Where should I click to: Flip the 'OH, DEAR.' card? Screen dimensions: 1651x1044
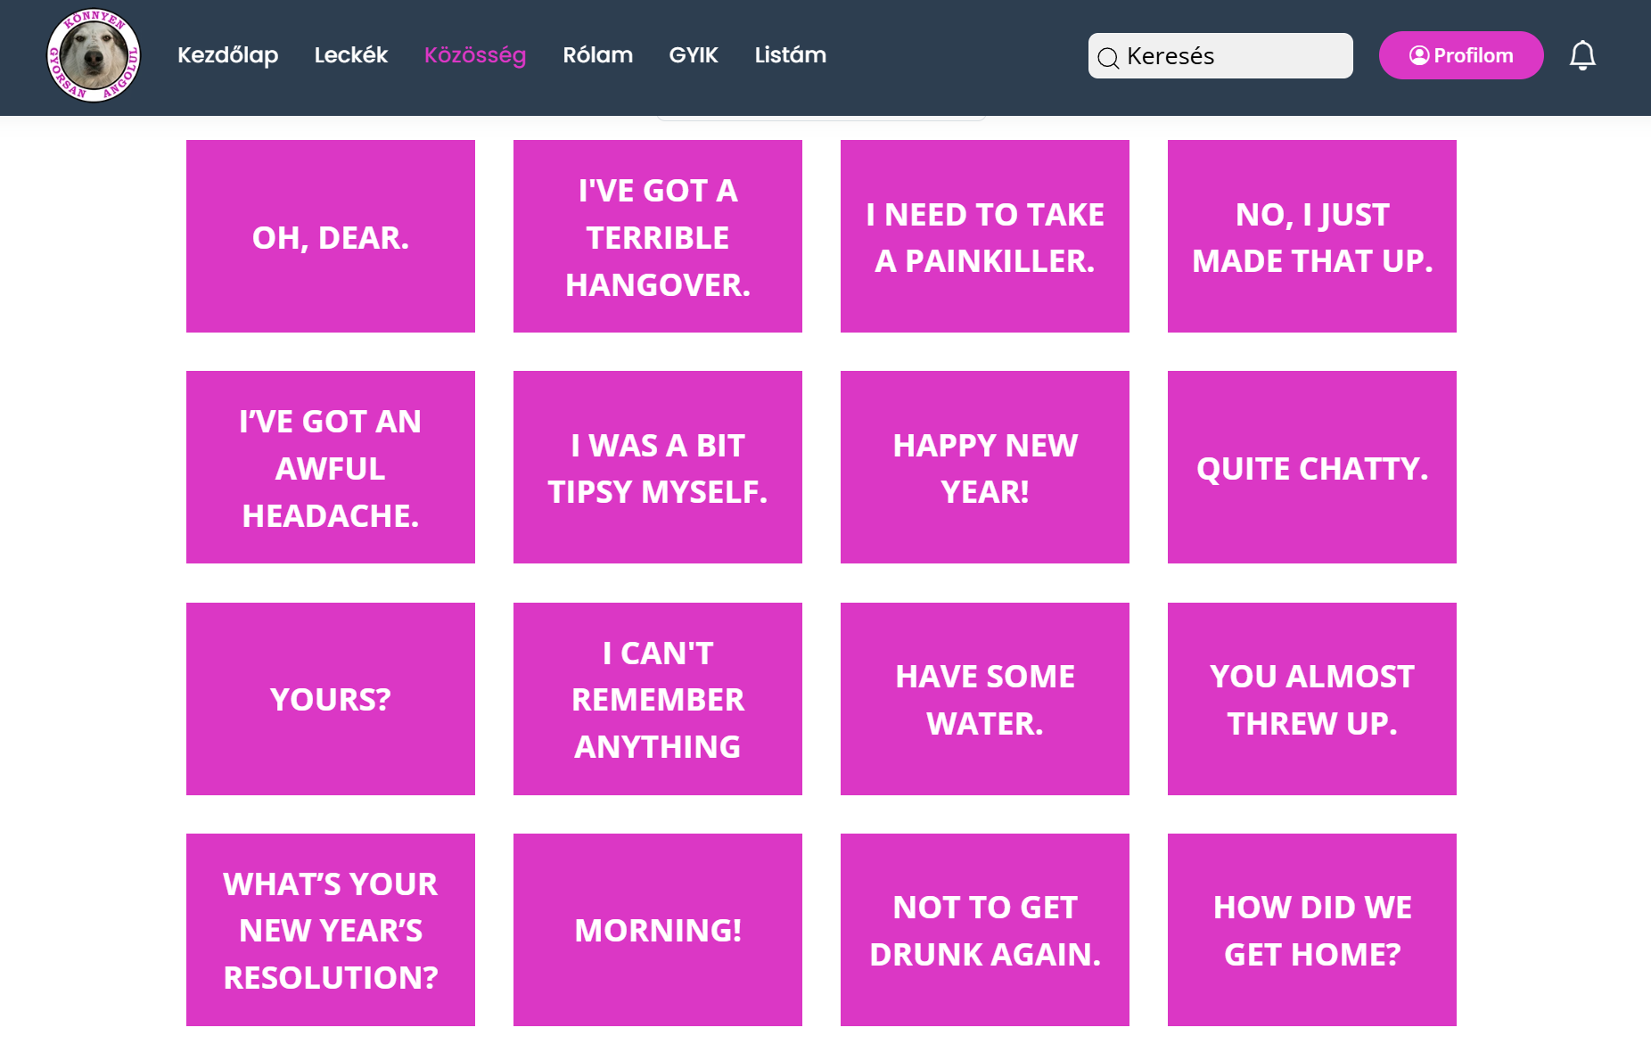(331, 236)
